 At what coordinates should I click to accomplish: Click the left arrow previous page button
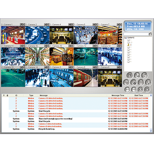point(127,89)
